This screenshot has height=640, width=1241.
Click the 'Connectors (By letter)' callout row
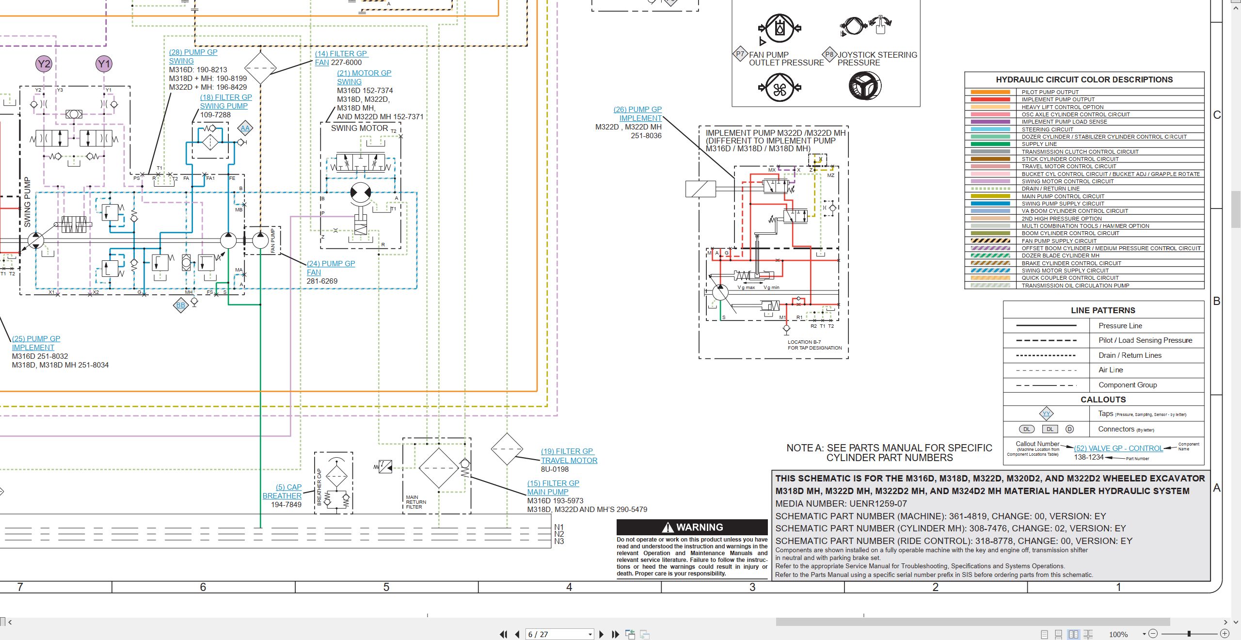[1103, 429]
